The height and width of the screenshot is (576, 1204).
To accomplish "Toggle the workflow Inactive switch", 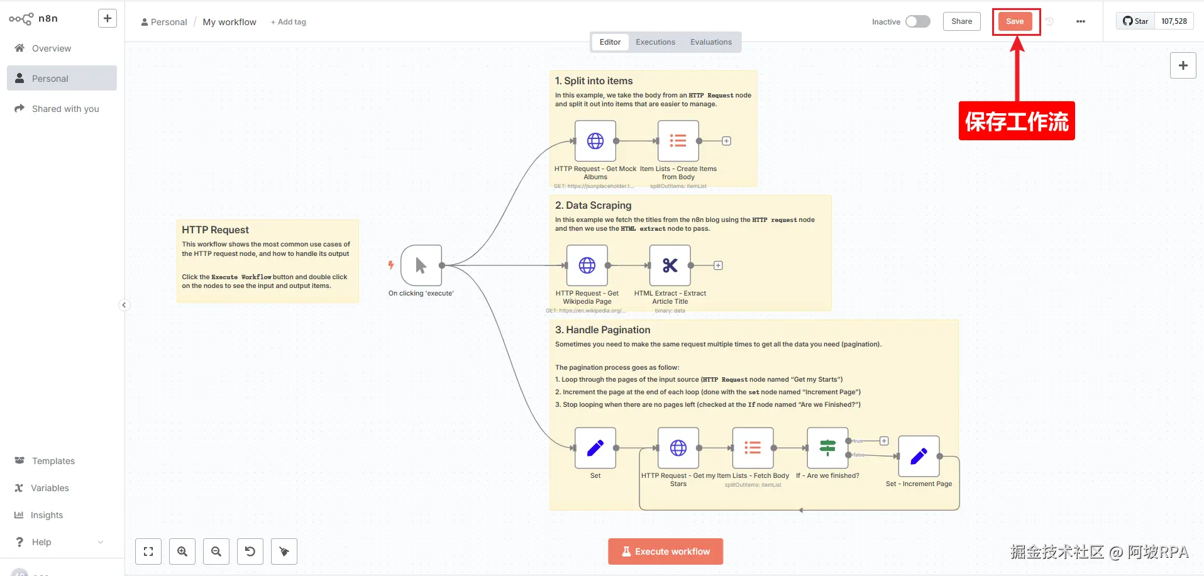I will [x=918, y=21].
